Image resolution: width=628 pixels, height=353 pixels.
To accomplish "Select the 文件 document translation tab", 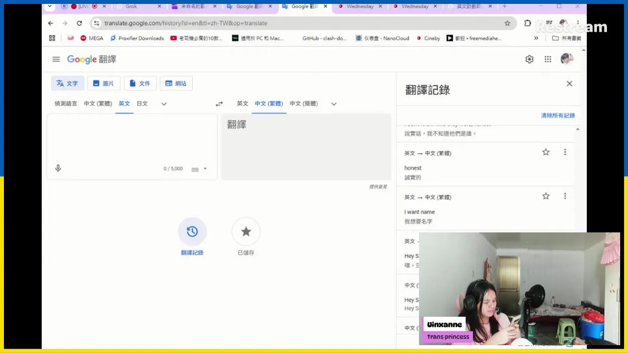I will point(140,83).
